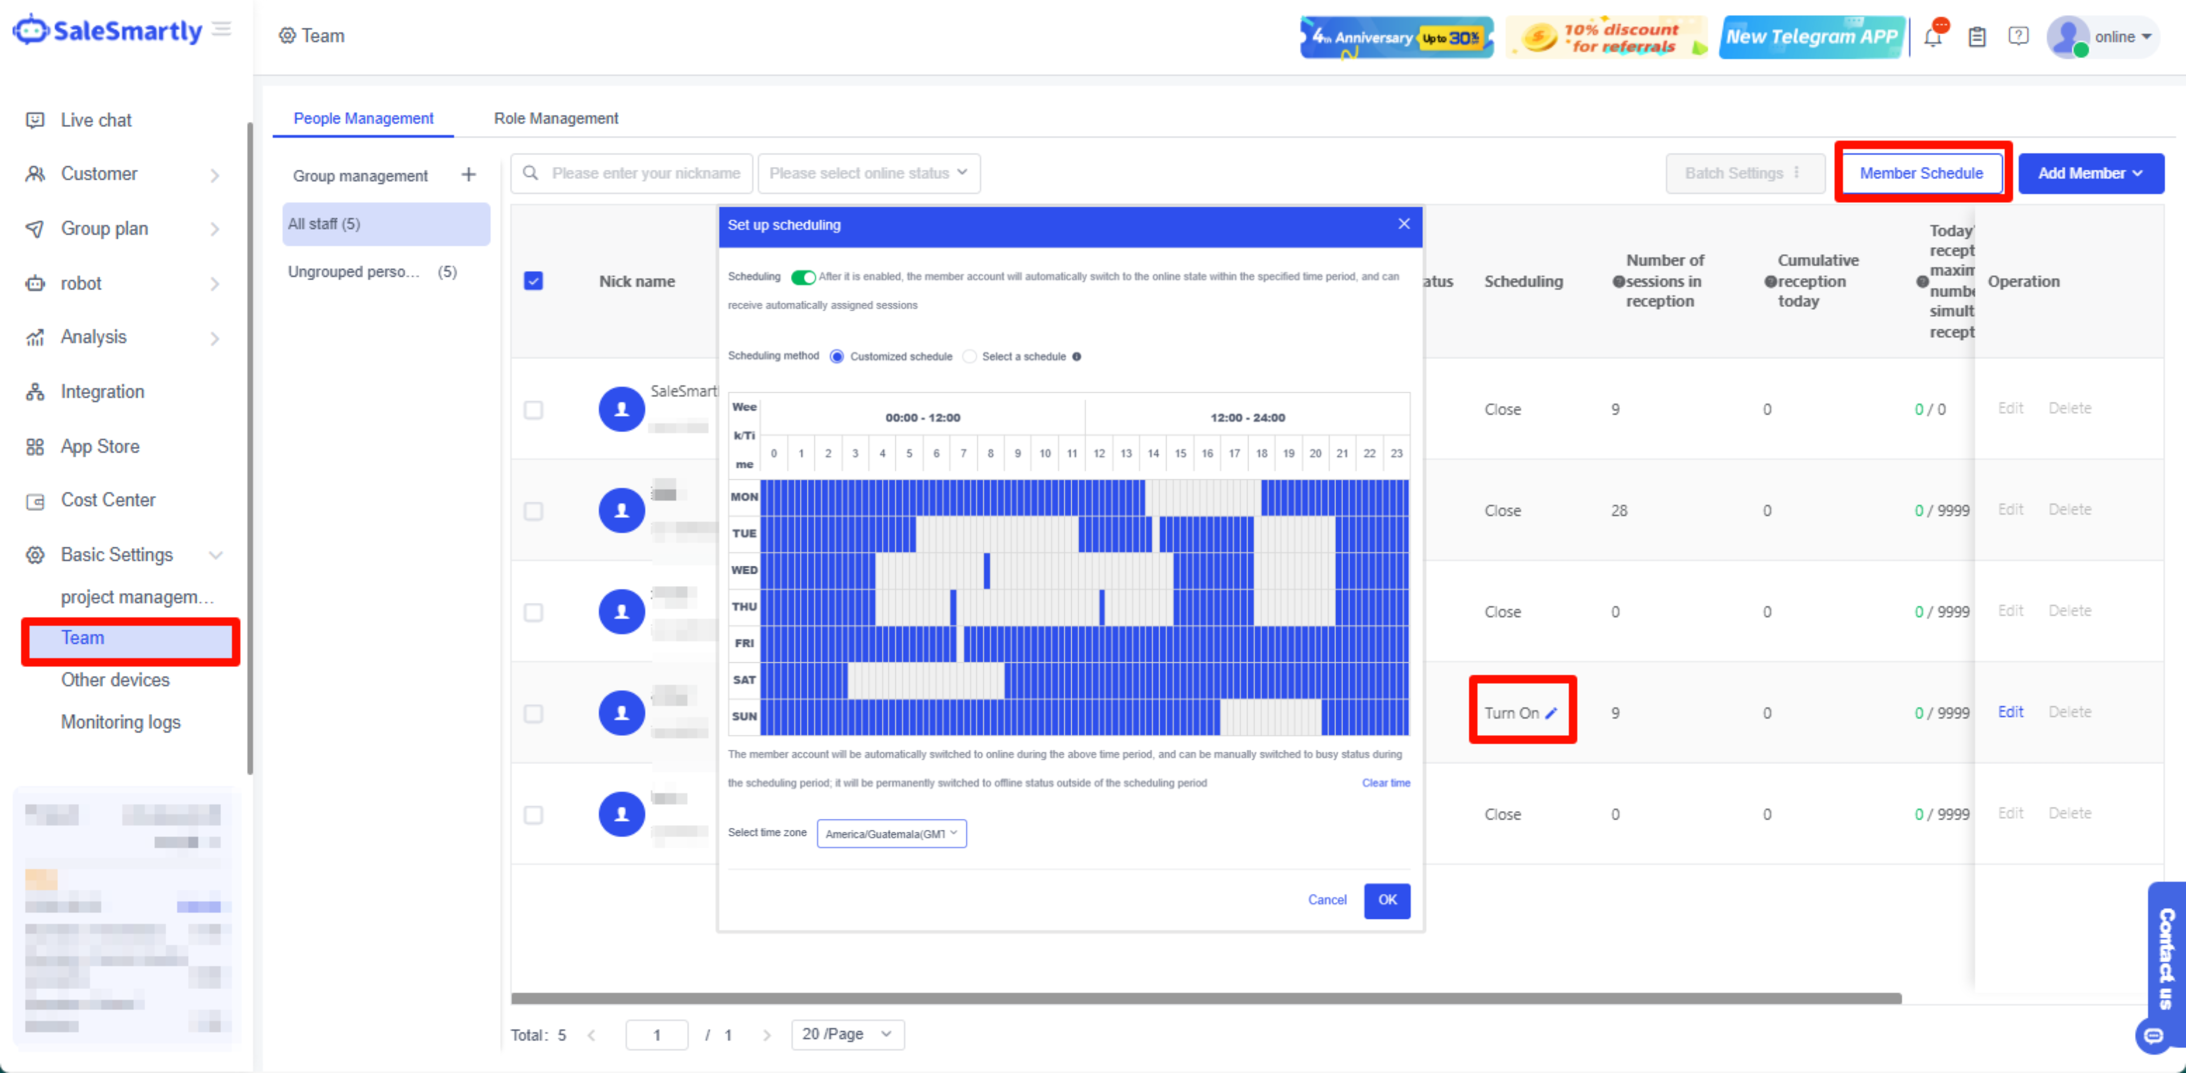This screenshot has width=2186, height=1073.
Task: Select the 'Select a schedule' radio button
Action: coord(969,356)
